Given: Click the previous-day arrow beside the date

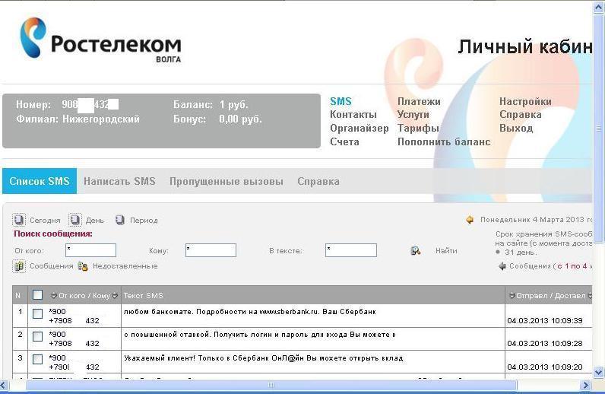Looking at the screenshot, I should click(470, 220).
